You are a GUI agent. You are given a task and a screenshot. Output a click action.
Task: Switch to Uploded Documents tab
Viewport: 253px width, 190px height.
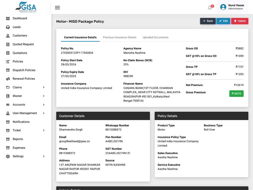[155, 37]
